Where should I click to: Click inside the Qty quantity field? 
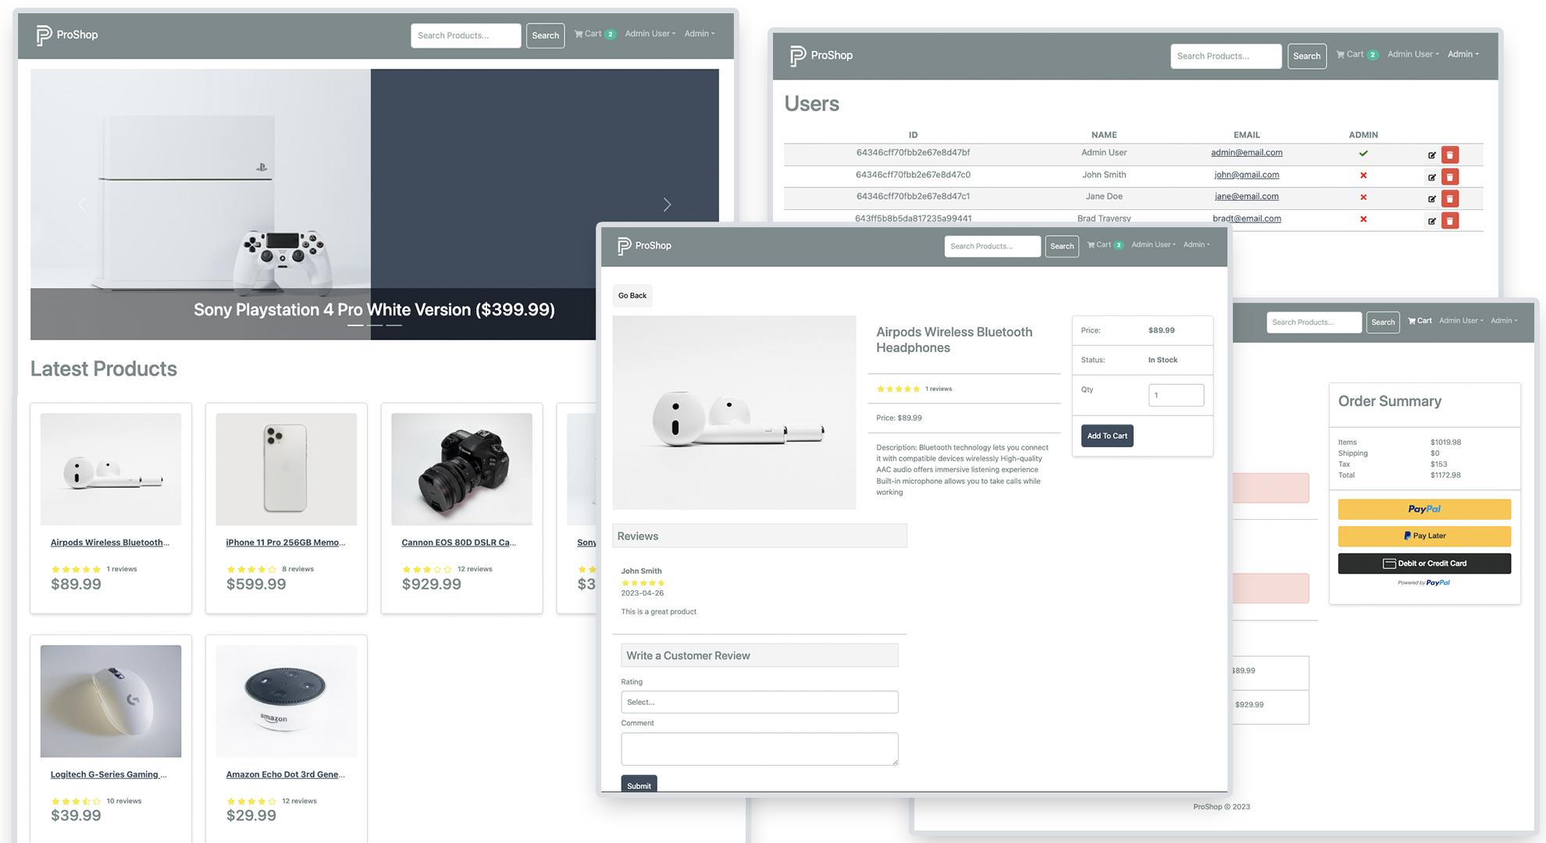click(x=1176, y=395)
